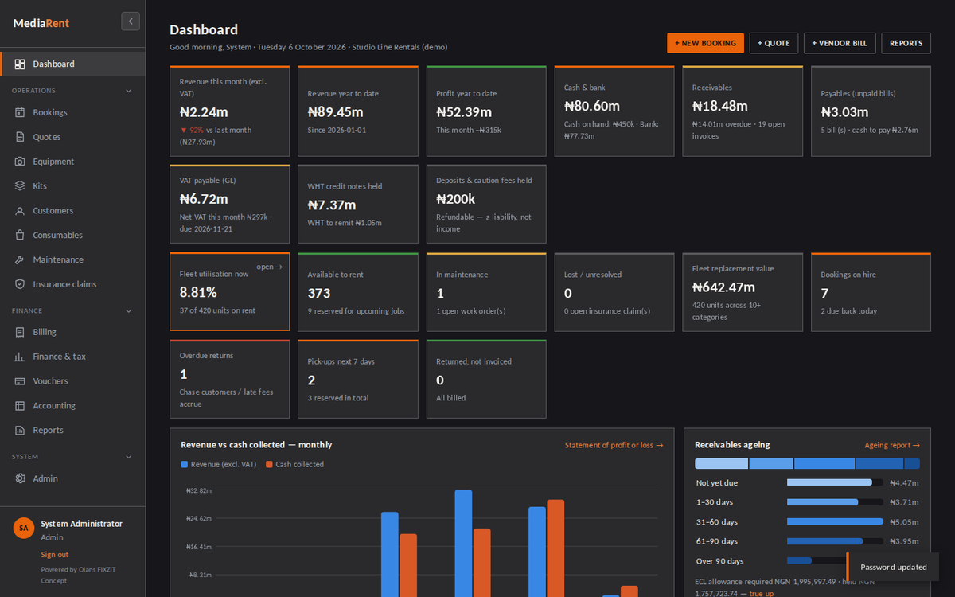The width and height of the screenshot is (955, 597).
Task: Click the VAT payable (GL) card
Action: [x=229, y=204]
